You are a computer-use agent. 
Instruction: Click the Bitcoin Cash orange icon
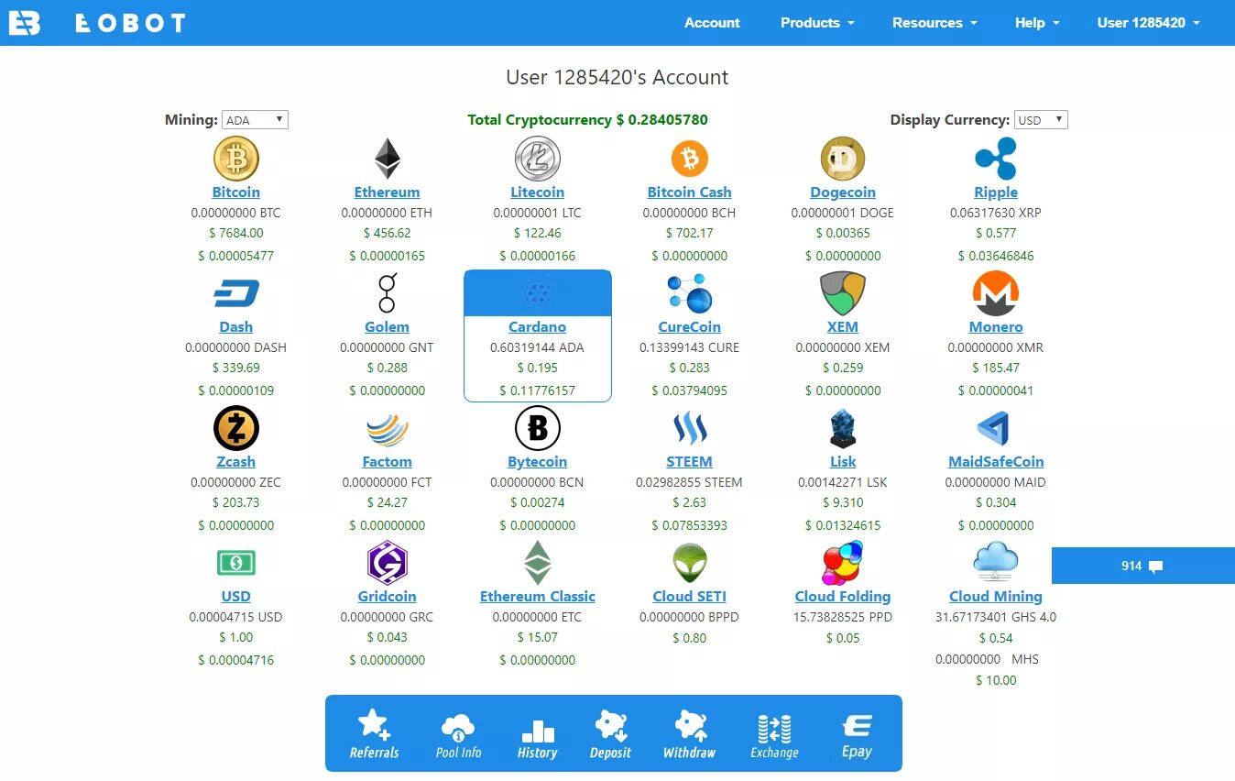click(x=690, y=159)
